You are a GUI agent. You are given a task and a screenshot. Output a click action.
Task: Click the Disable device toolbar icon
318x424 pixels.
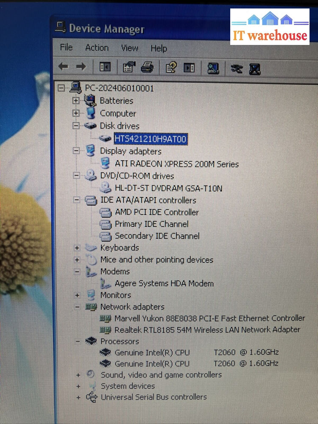[236, 69]
